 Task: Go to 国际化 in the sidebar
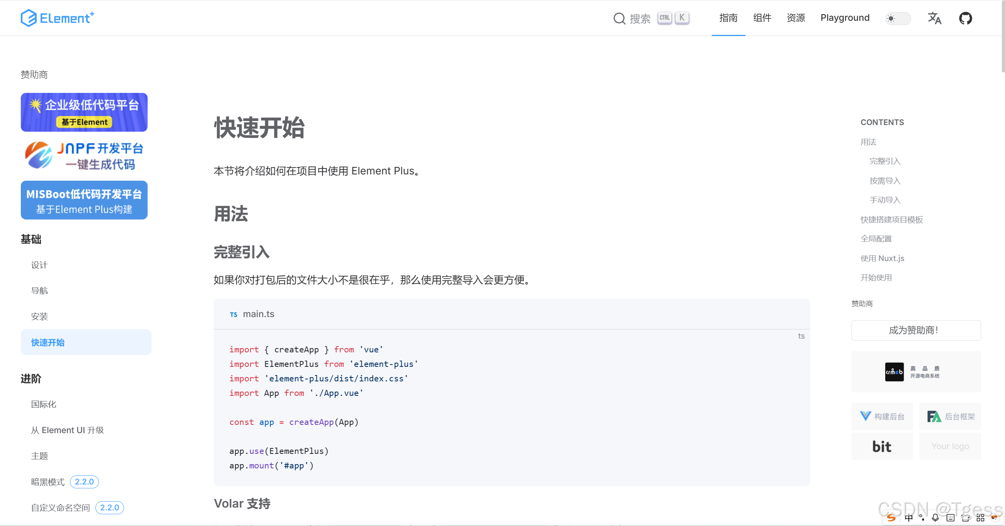[x=44, y=404]
